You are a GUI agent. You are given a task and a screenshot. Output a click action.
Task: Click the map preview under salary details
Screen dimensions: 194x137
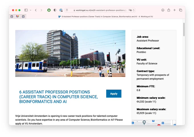coord(154,122)
